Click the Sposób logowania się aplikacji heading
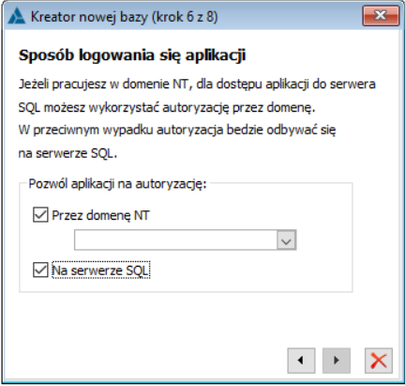Screen dimensions: 405x386 click(x=132, y=55)
